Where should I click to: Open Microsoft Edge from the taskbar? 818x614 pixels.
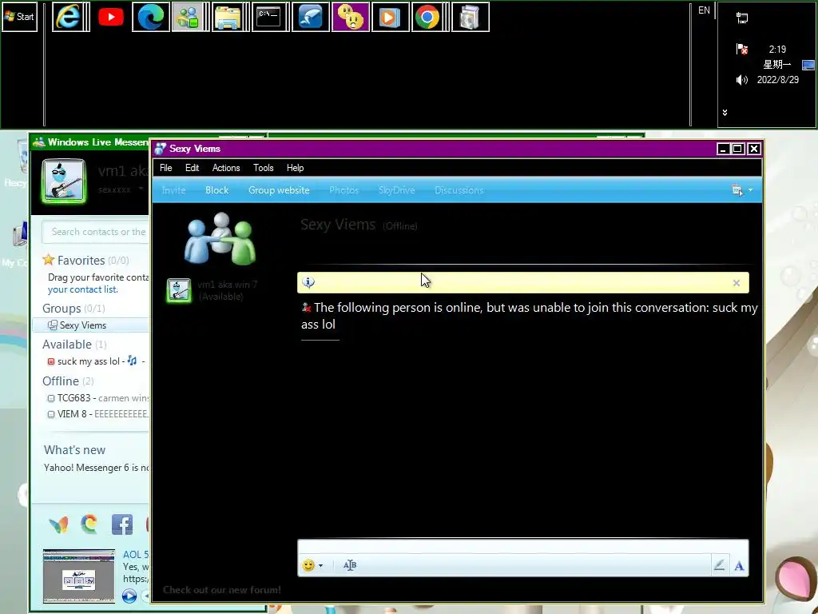click(151, 17)
